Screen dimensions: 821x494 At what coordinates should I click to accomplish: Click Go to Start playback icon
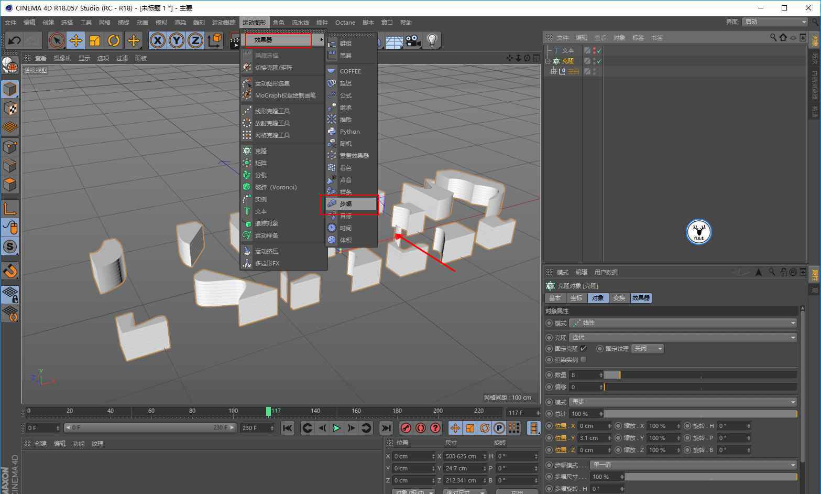click(288, 428)
